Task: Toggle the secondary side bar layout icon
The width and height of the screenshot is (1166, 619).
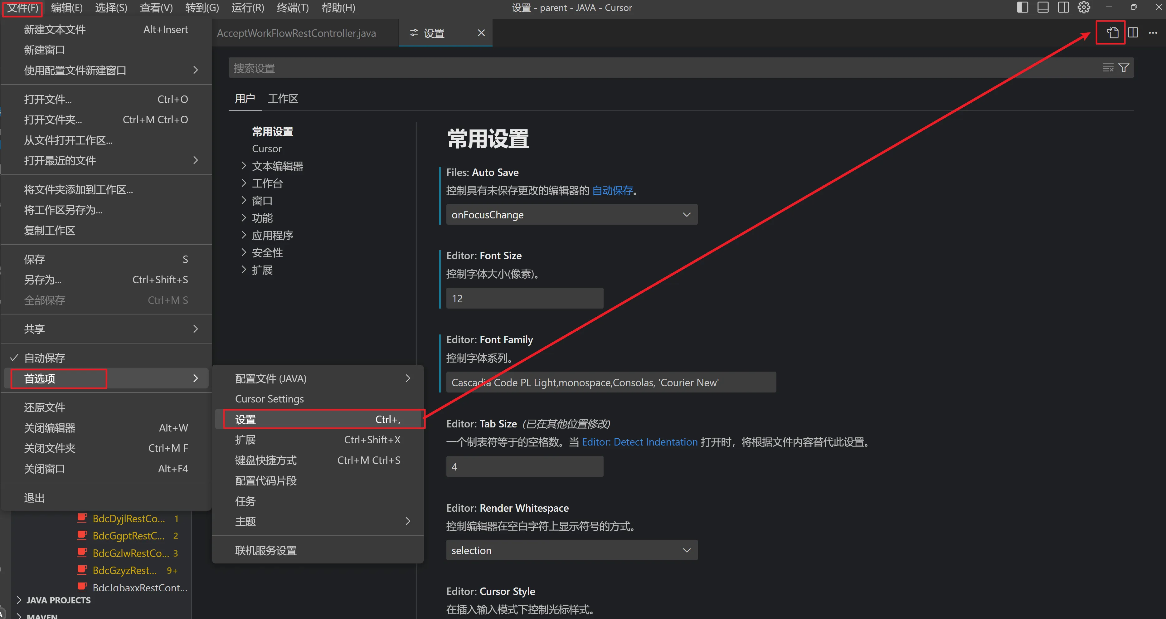Action: click(x=1063, y=7)
